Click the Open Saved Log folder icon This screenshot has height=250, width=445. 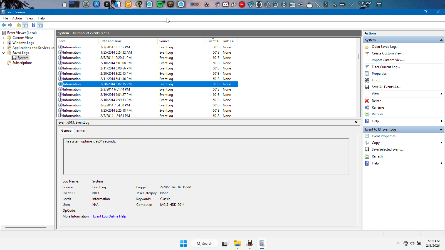pos(367,47)
